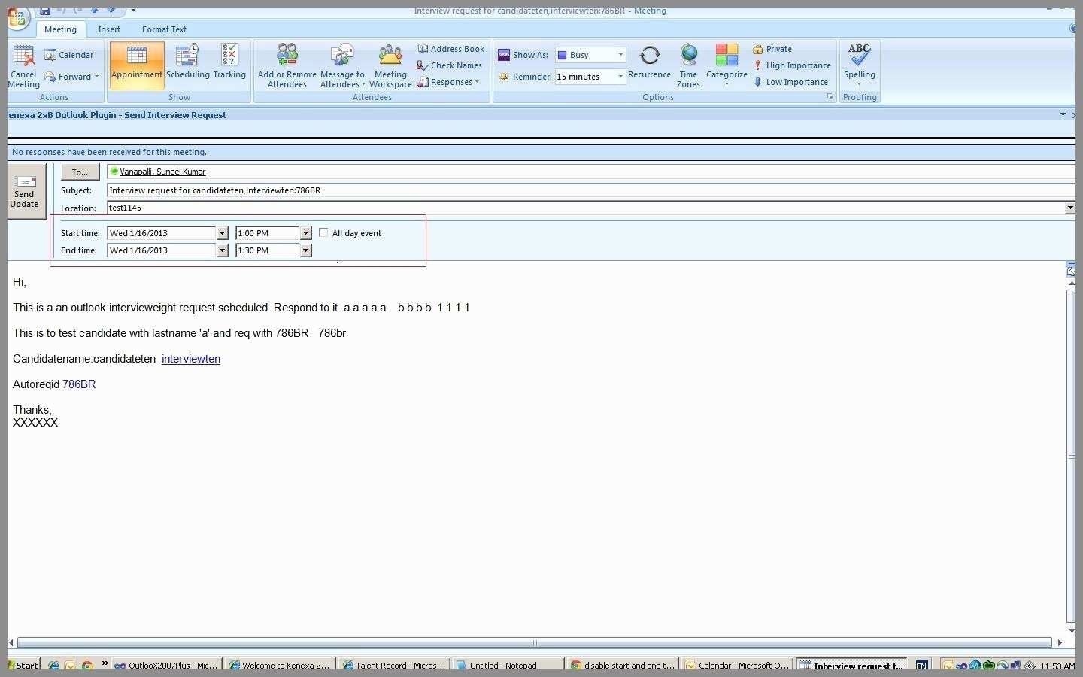Open the Reminder time dropdown

click(x=620, y=77)
